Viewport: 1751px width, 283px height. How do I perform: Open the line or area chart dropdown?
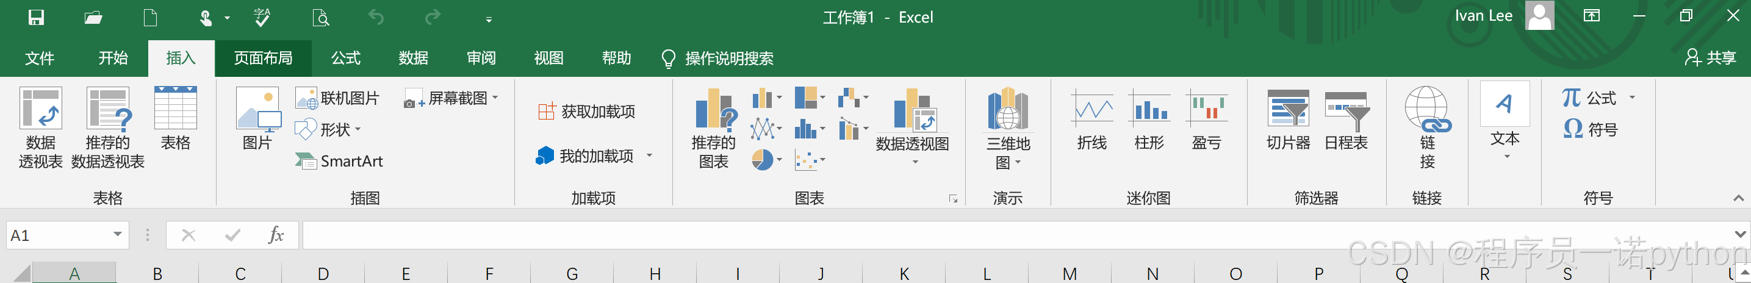767,129
